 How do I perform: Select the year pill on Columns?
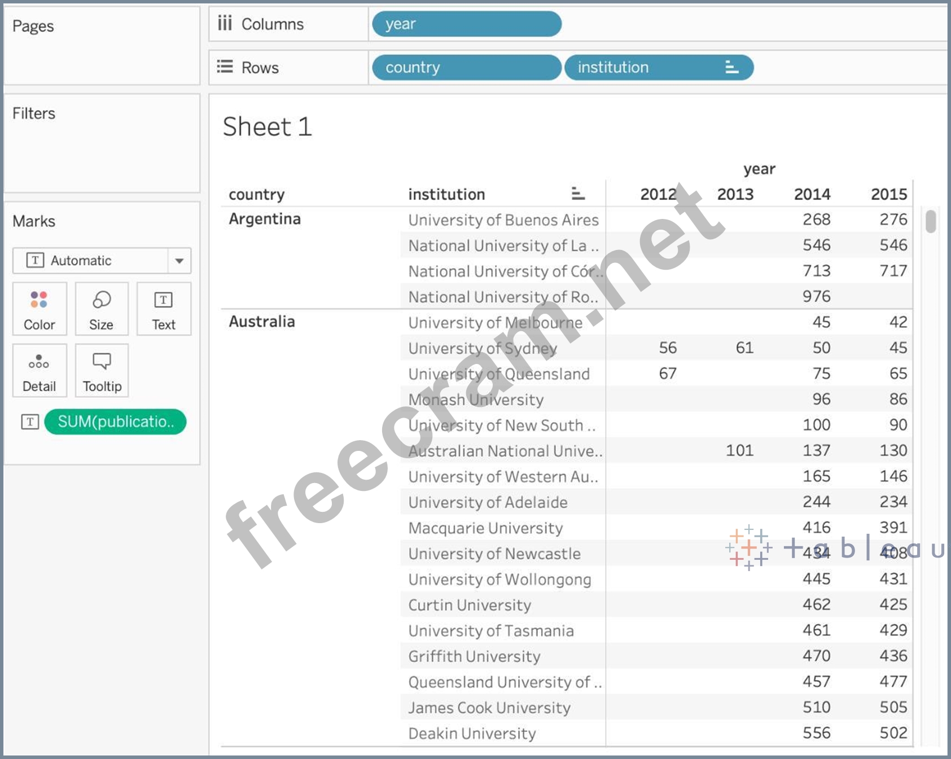(466, 24)
